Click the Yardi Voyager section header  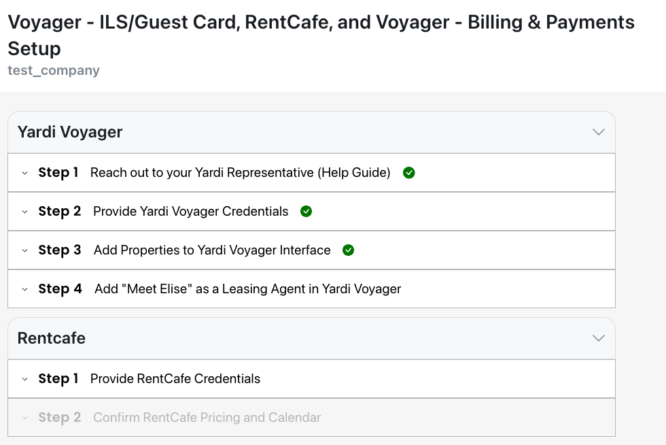(x=311, y=132)
